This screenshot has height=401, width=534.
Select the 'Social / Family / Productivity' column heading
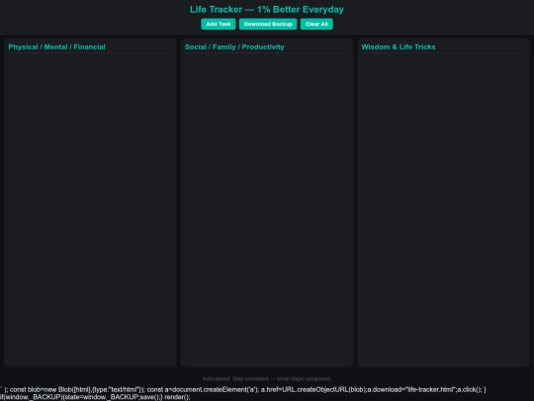234,48
